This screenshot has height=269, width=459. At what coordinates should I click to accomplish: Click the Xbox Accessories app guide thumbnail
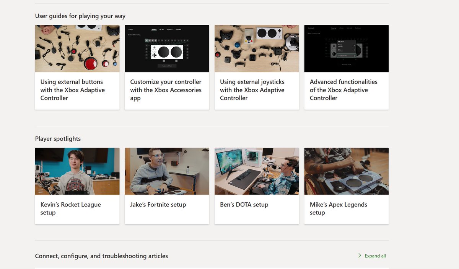coord(167,48)
